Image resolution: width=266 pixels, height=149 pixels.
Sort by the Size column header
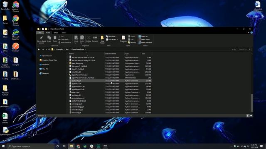(146, 53)
